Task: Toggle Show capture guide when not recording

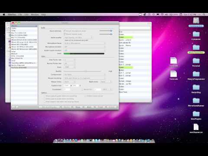Action: 45,96
